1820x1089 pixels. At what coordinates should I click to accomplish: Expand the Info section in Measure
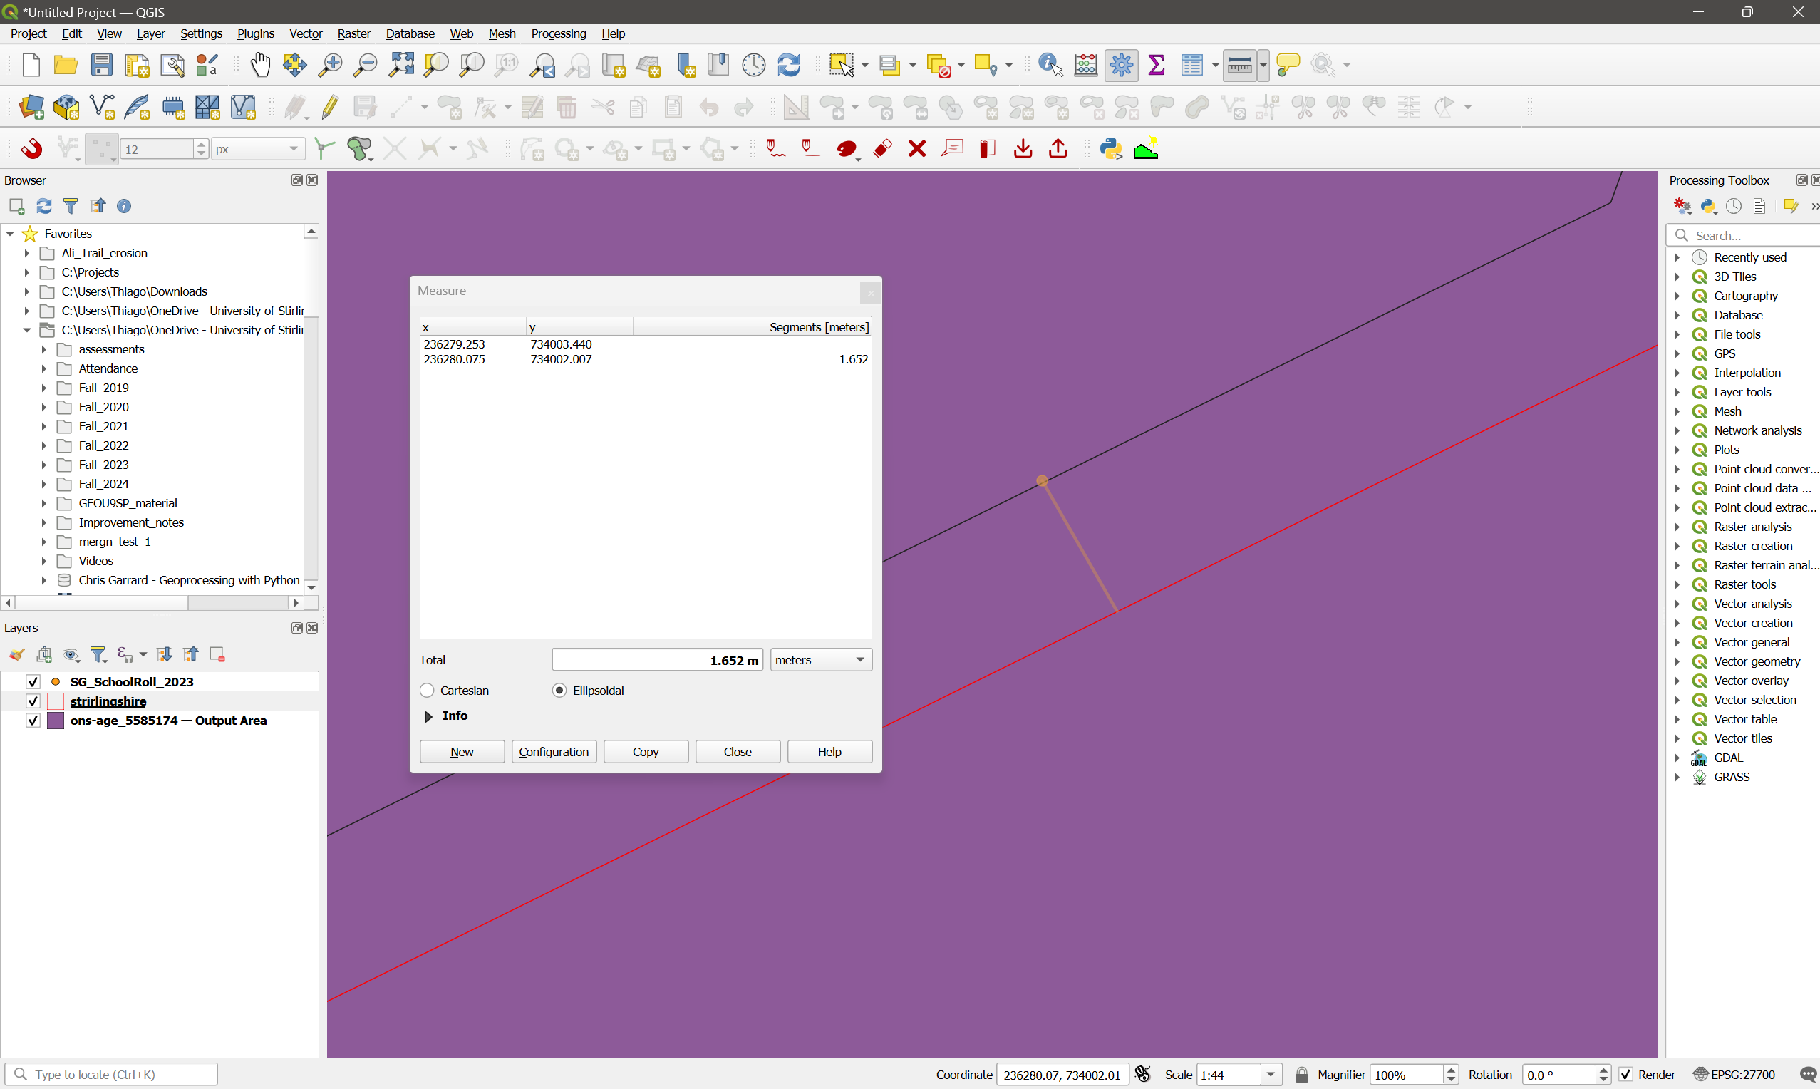[428, 716]
